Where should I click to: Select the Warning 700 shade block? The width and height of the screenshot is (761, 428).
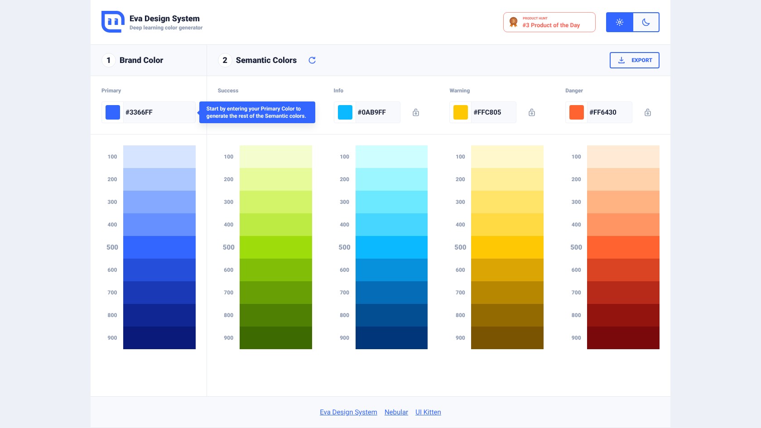[507, 293]
